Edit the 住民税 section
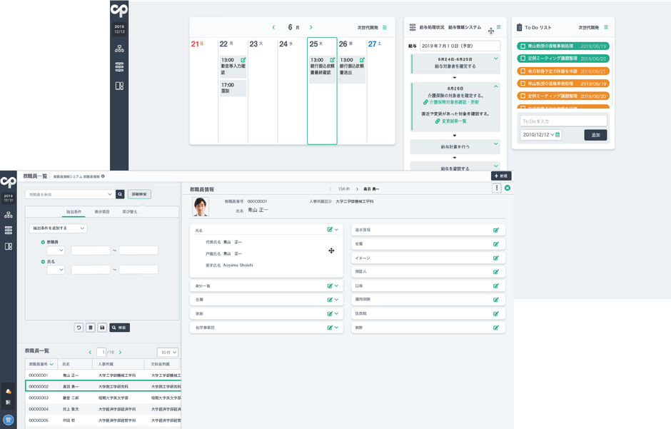 click(x=495, y=313)
